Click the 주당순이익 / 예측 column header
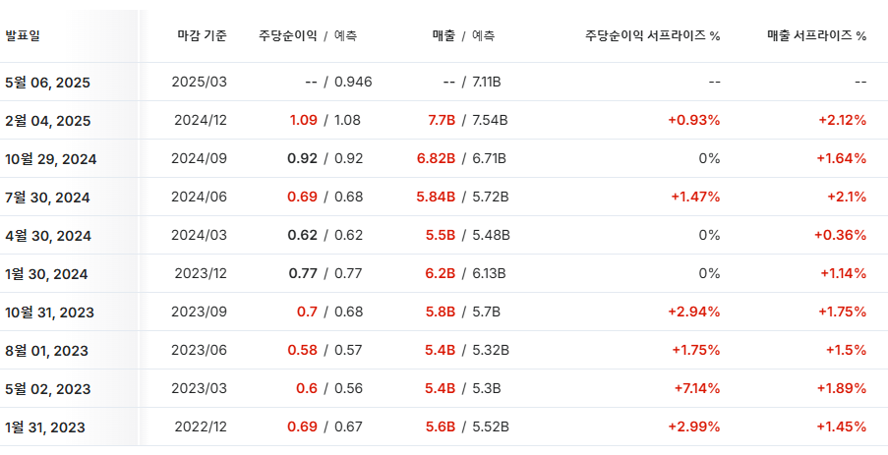The image size is (888, 455). (308, 36)
